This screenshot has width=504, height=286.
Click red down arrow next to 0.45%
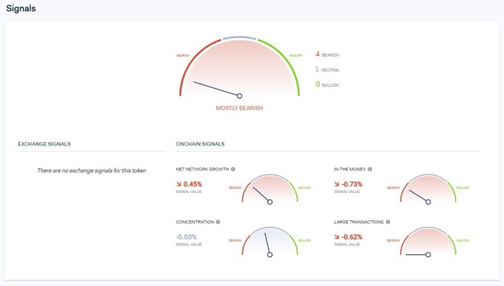pos(179,184)
